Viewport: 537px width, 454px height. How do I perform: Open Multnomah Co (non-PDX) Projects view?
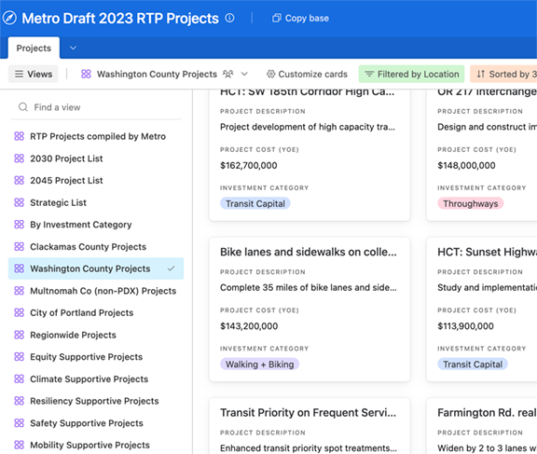pos(103,291)
